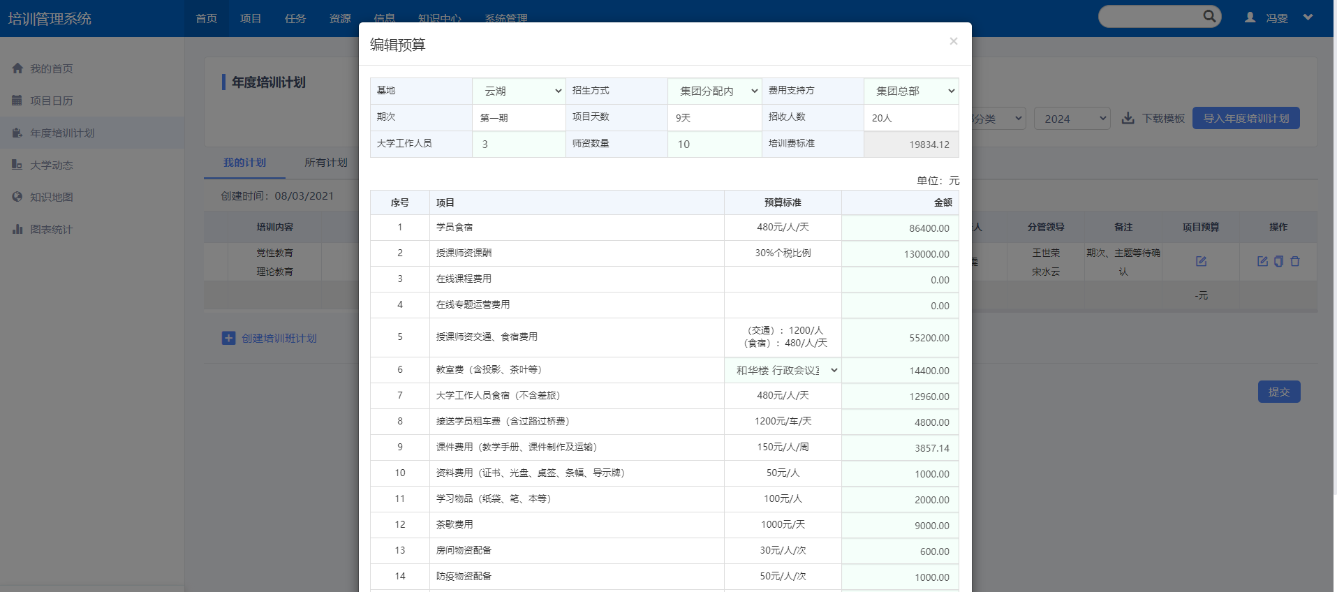This screenshot has width=1337, height=592.
Task: Click the home icon beside 我的首页
Action: 17,68
